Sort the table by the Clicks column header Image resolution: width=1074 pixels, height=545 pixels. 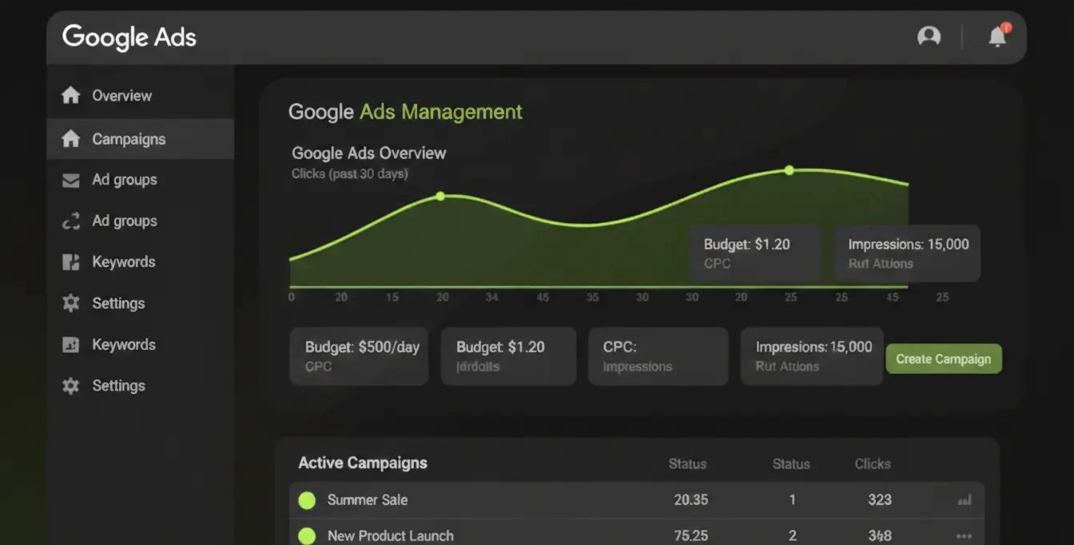point(872,463)
